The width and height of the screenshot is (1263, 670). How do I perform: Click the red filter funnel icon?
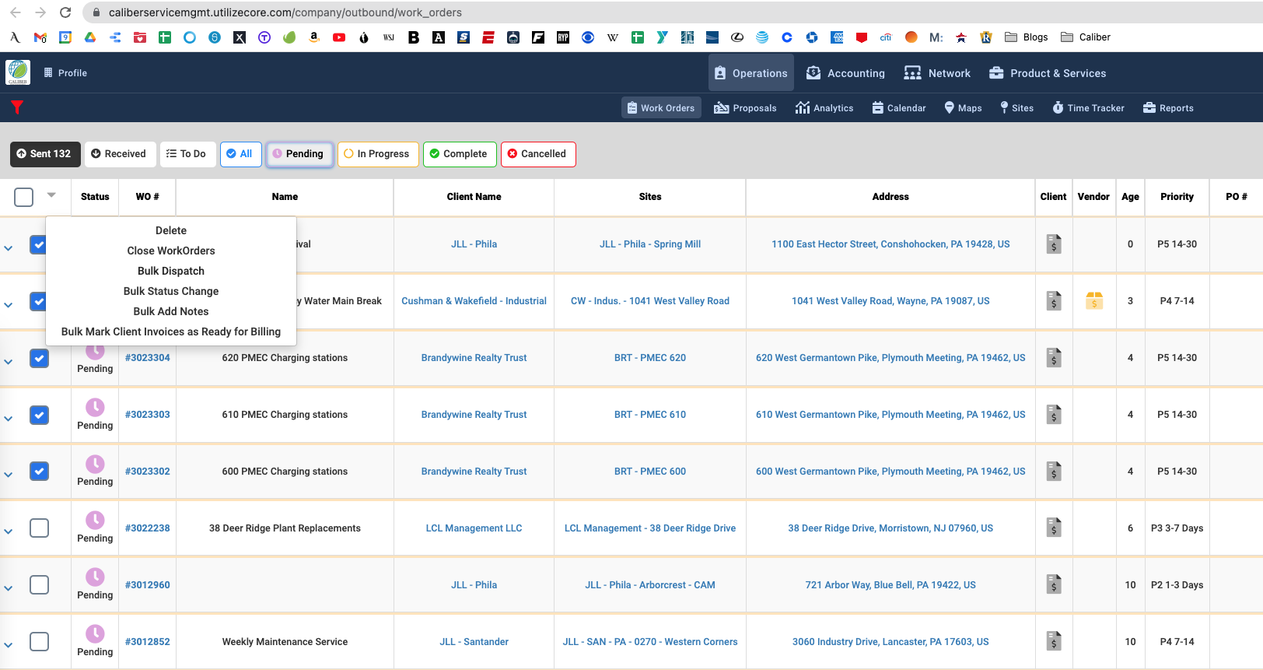[17, 107]
